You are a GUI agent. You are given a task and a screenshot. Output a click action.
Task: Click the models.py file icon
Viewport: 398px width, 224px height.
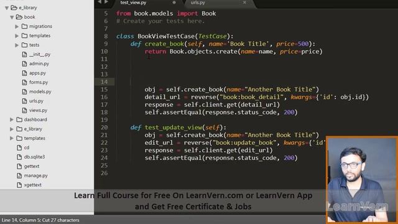click(x=24, y=91)
